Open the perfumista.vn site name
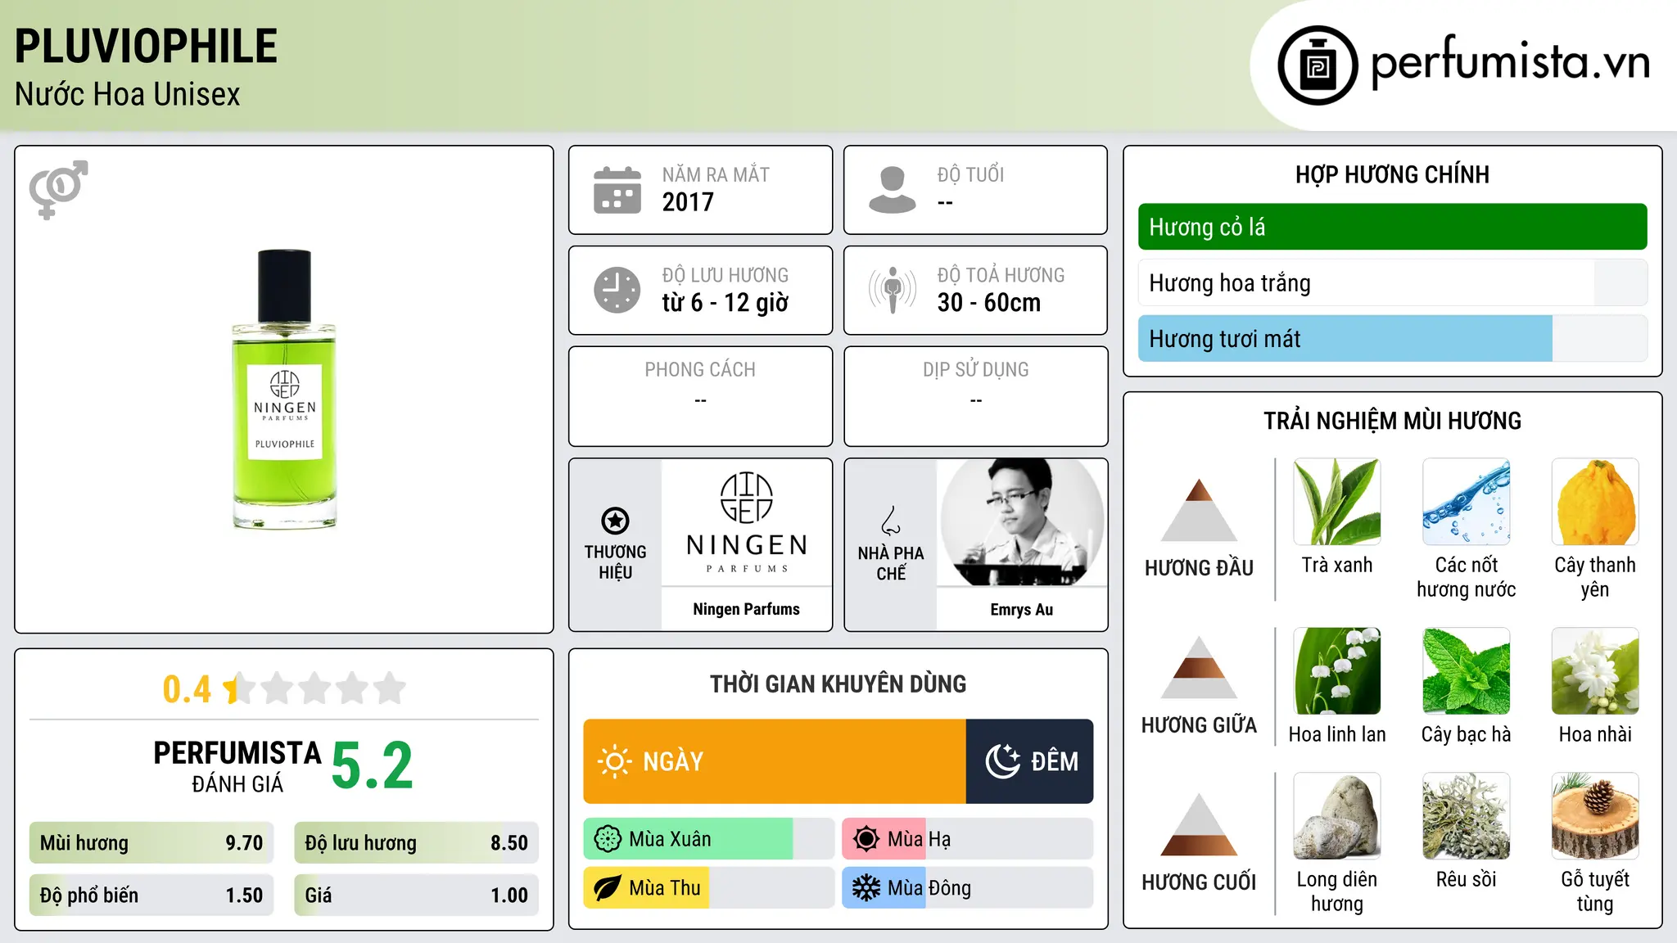Viewport: 1677px width, 943px height. 1510,62
